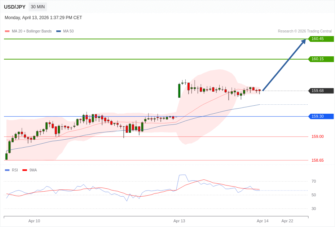Click the 159.68 current price tag
Image resolution: width=335 pixels, height=227 pixels.
click(321, 91)
